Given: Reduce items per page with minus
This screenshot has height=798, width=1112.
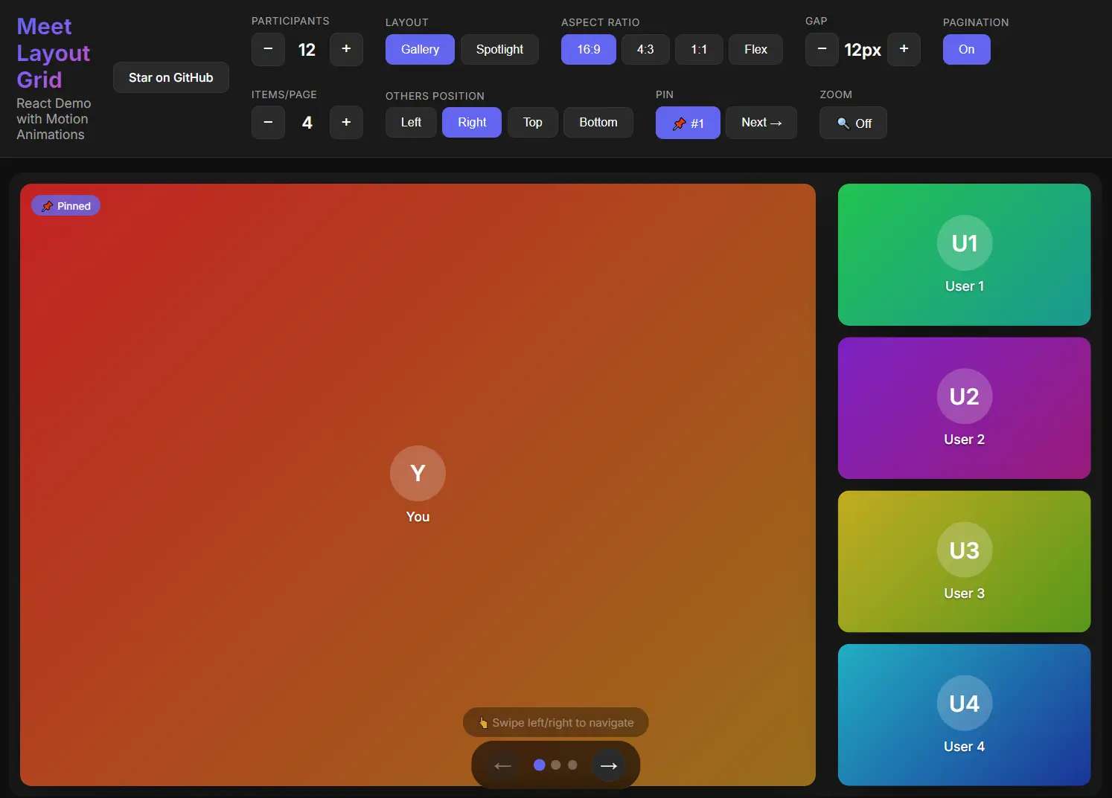Looking at the screenshot, I should click(x=268, y=123).
